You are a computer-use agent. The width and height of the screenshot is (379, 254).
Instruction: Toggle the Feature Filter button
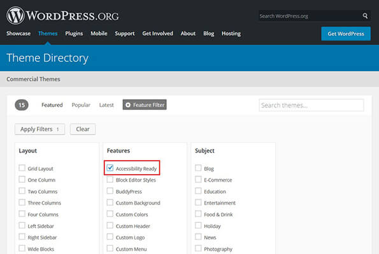(x=145, y=105)
